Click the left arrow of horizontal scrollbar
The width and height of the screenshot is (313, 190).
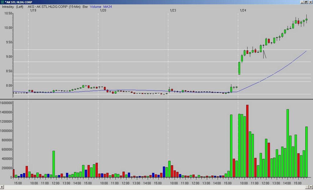(2, 187)
